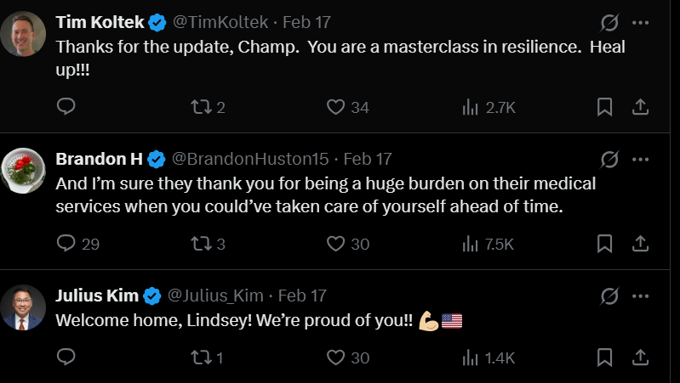Open Feb 17 timestamp on Julius Kim's tweet

302,296
